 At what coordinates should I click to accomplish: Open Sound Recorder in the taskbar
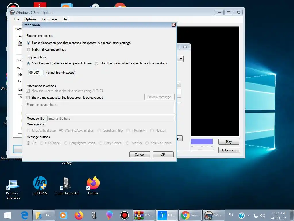click(94, 215)
